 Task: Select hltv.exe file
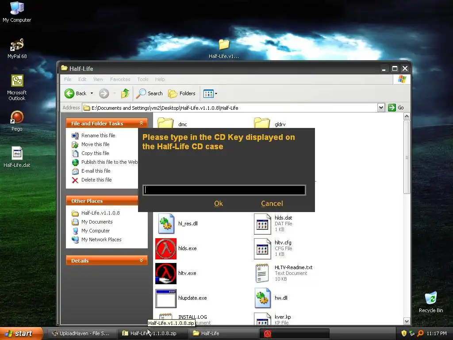pyautogui.click(x=176, y=273)
